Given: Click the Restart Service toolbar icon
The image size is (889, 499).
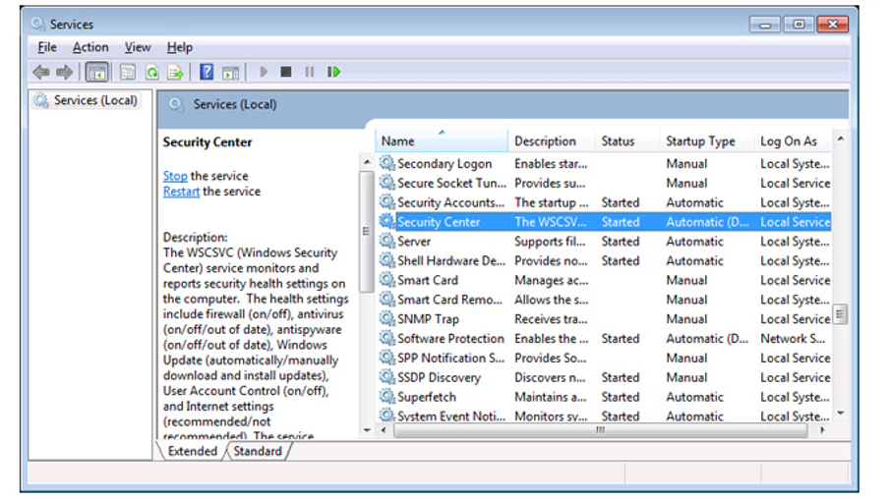Looking at the screenshot, I should point(334,72).
